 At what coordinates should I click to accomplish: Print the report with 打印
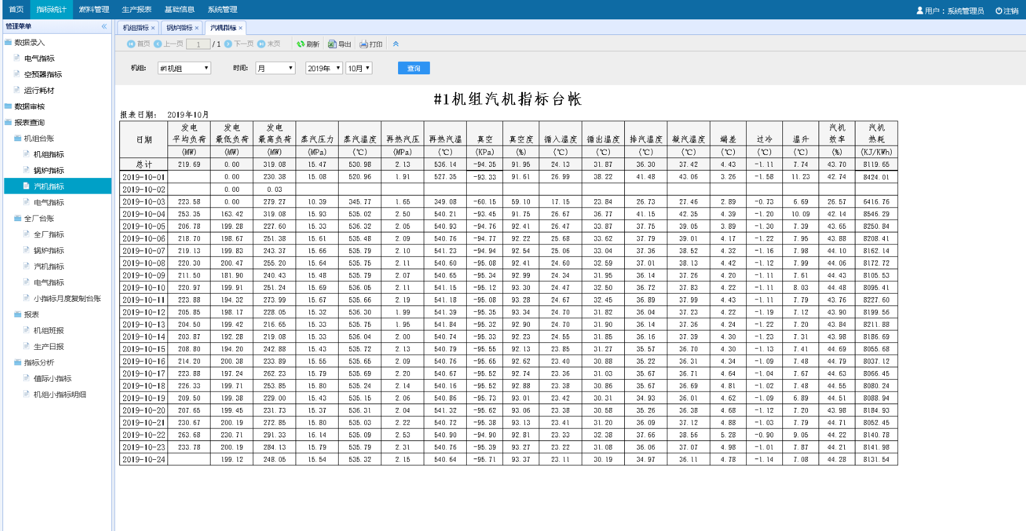tap(371, 44)
